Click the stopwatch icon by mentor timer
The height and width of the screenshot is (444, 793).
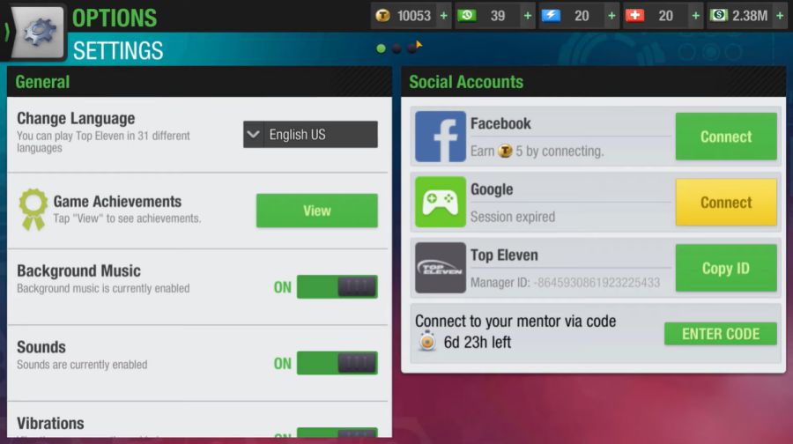pos(427,341)
